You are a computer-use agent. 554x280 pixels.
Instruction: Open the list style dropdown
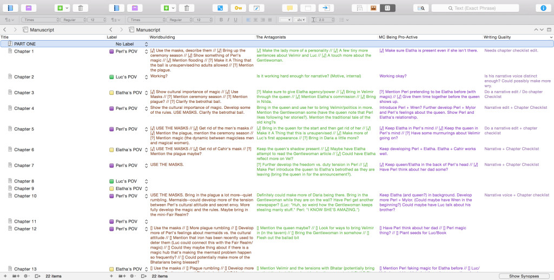pos(344,20)
